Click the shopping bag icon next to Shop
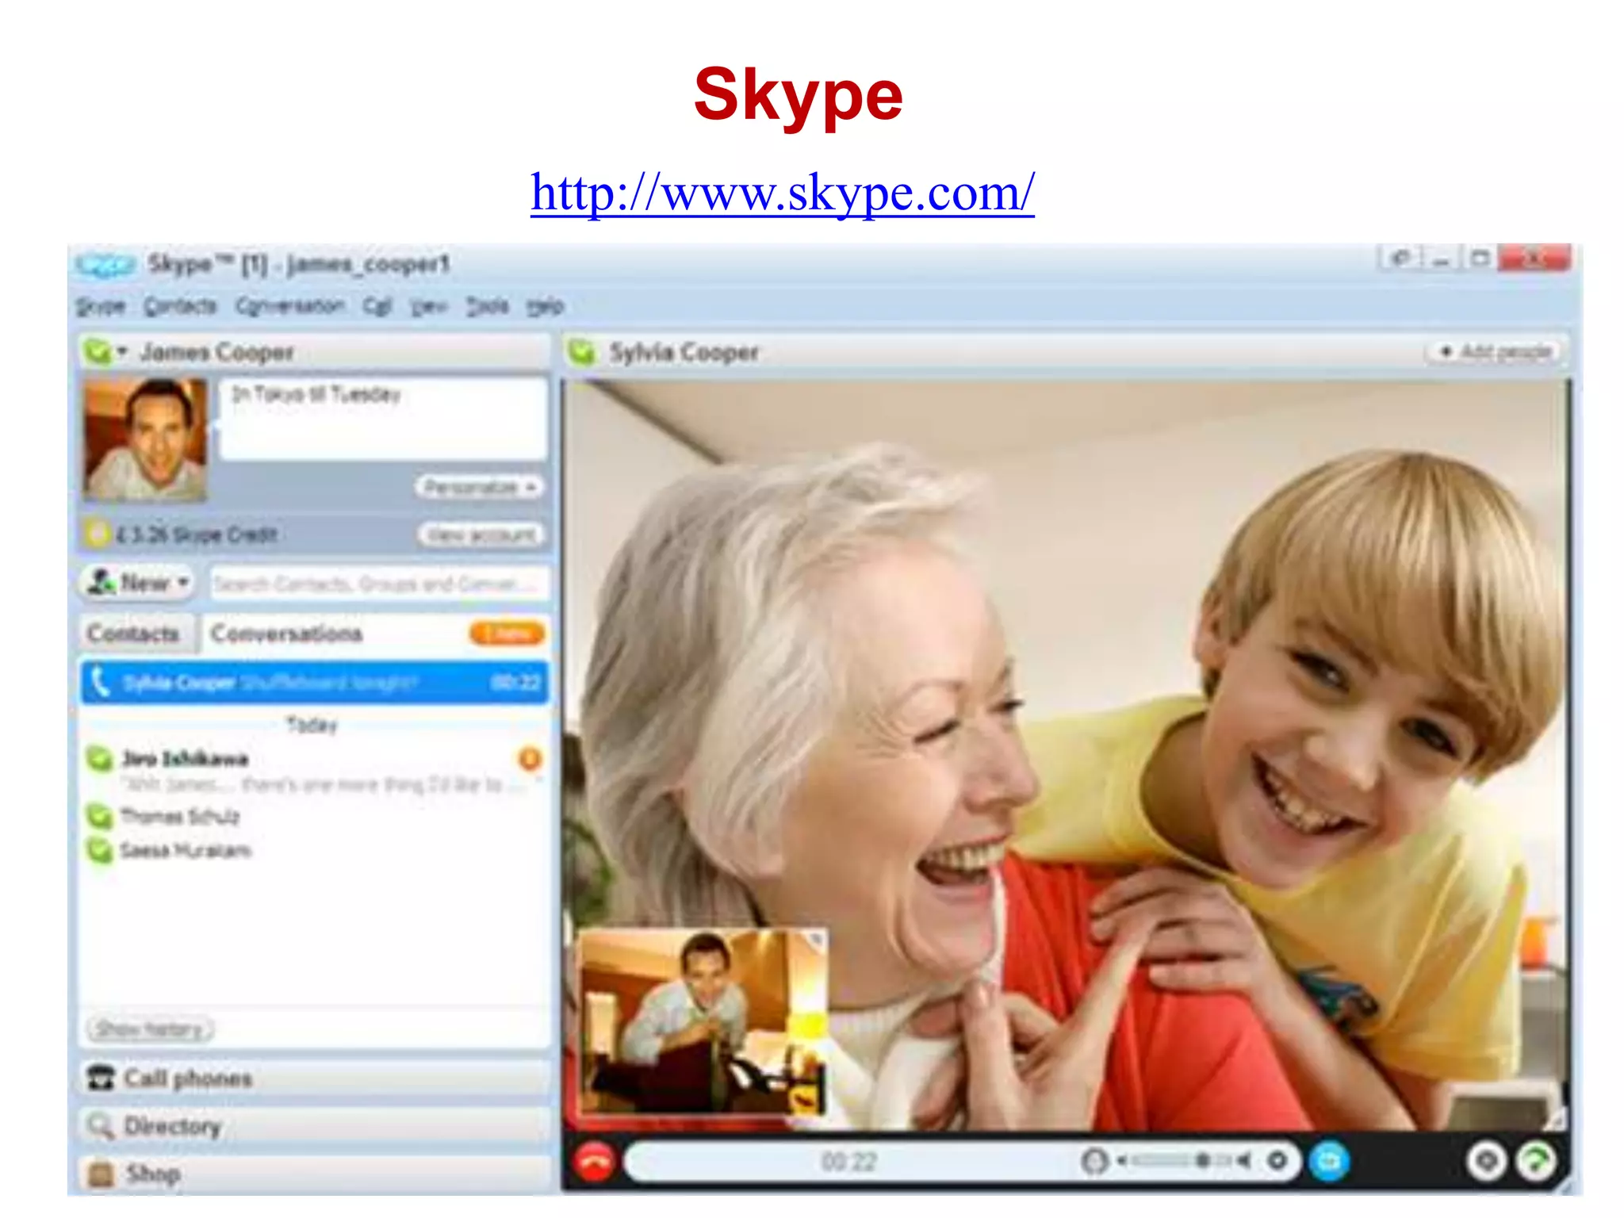 tap(100, 1174)
